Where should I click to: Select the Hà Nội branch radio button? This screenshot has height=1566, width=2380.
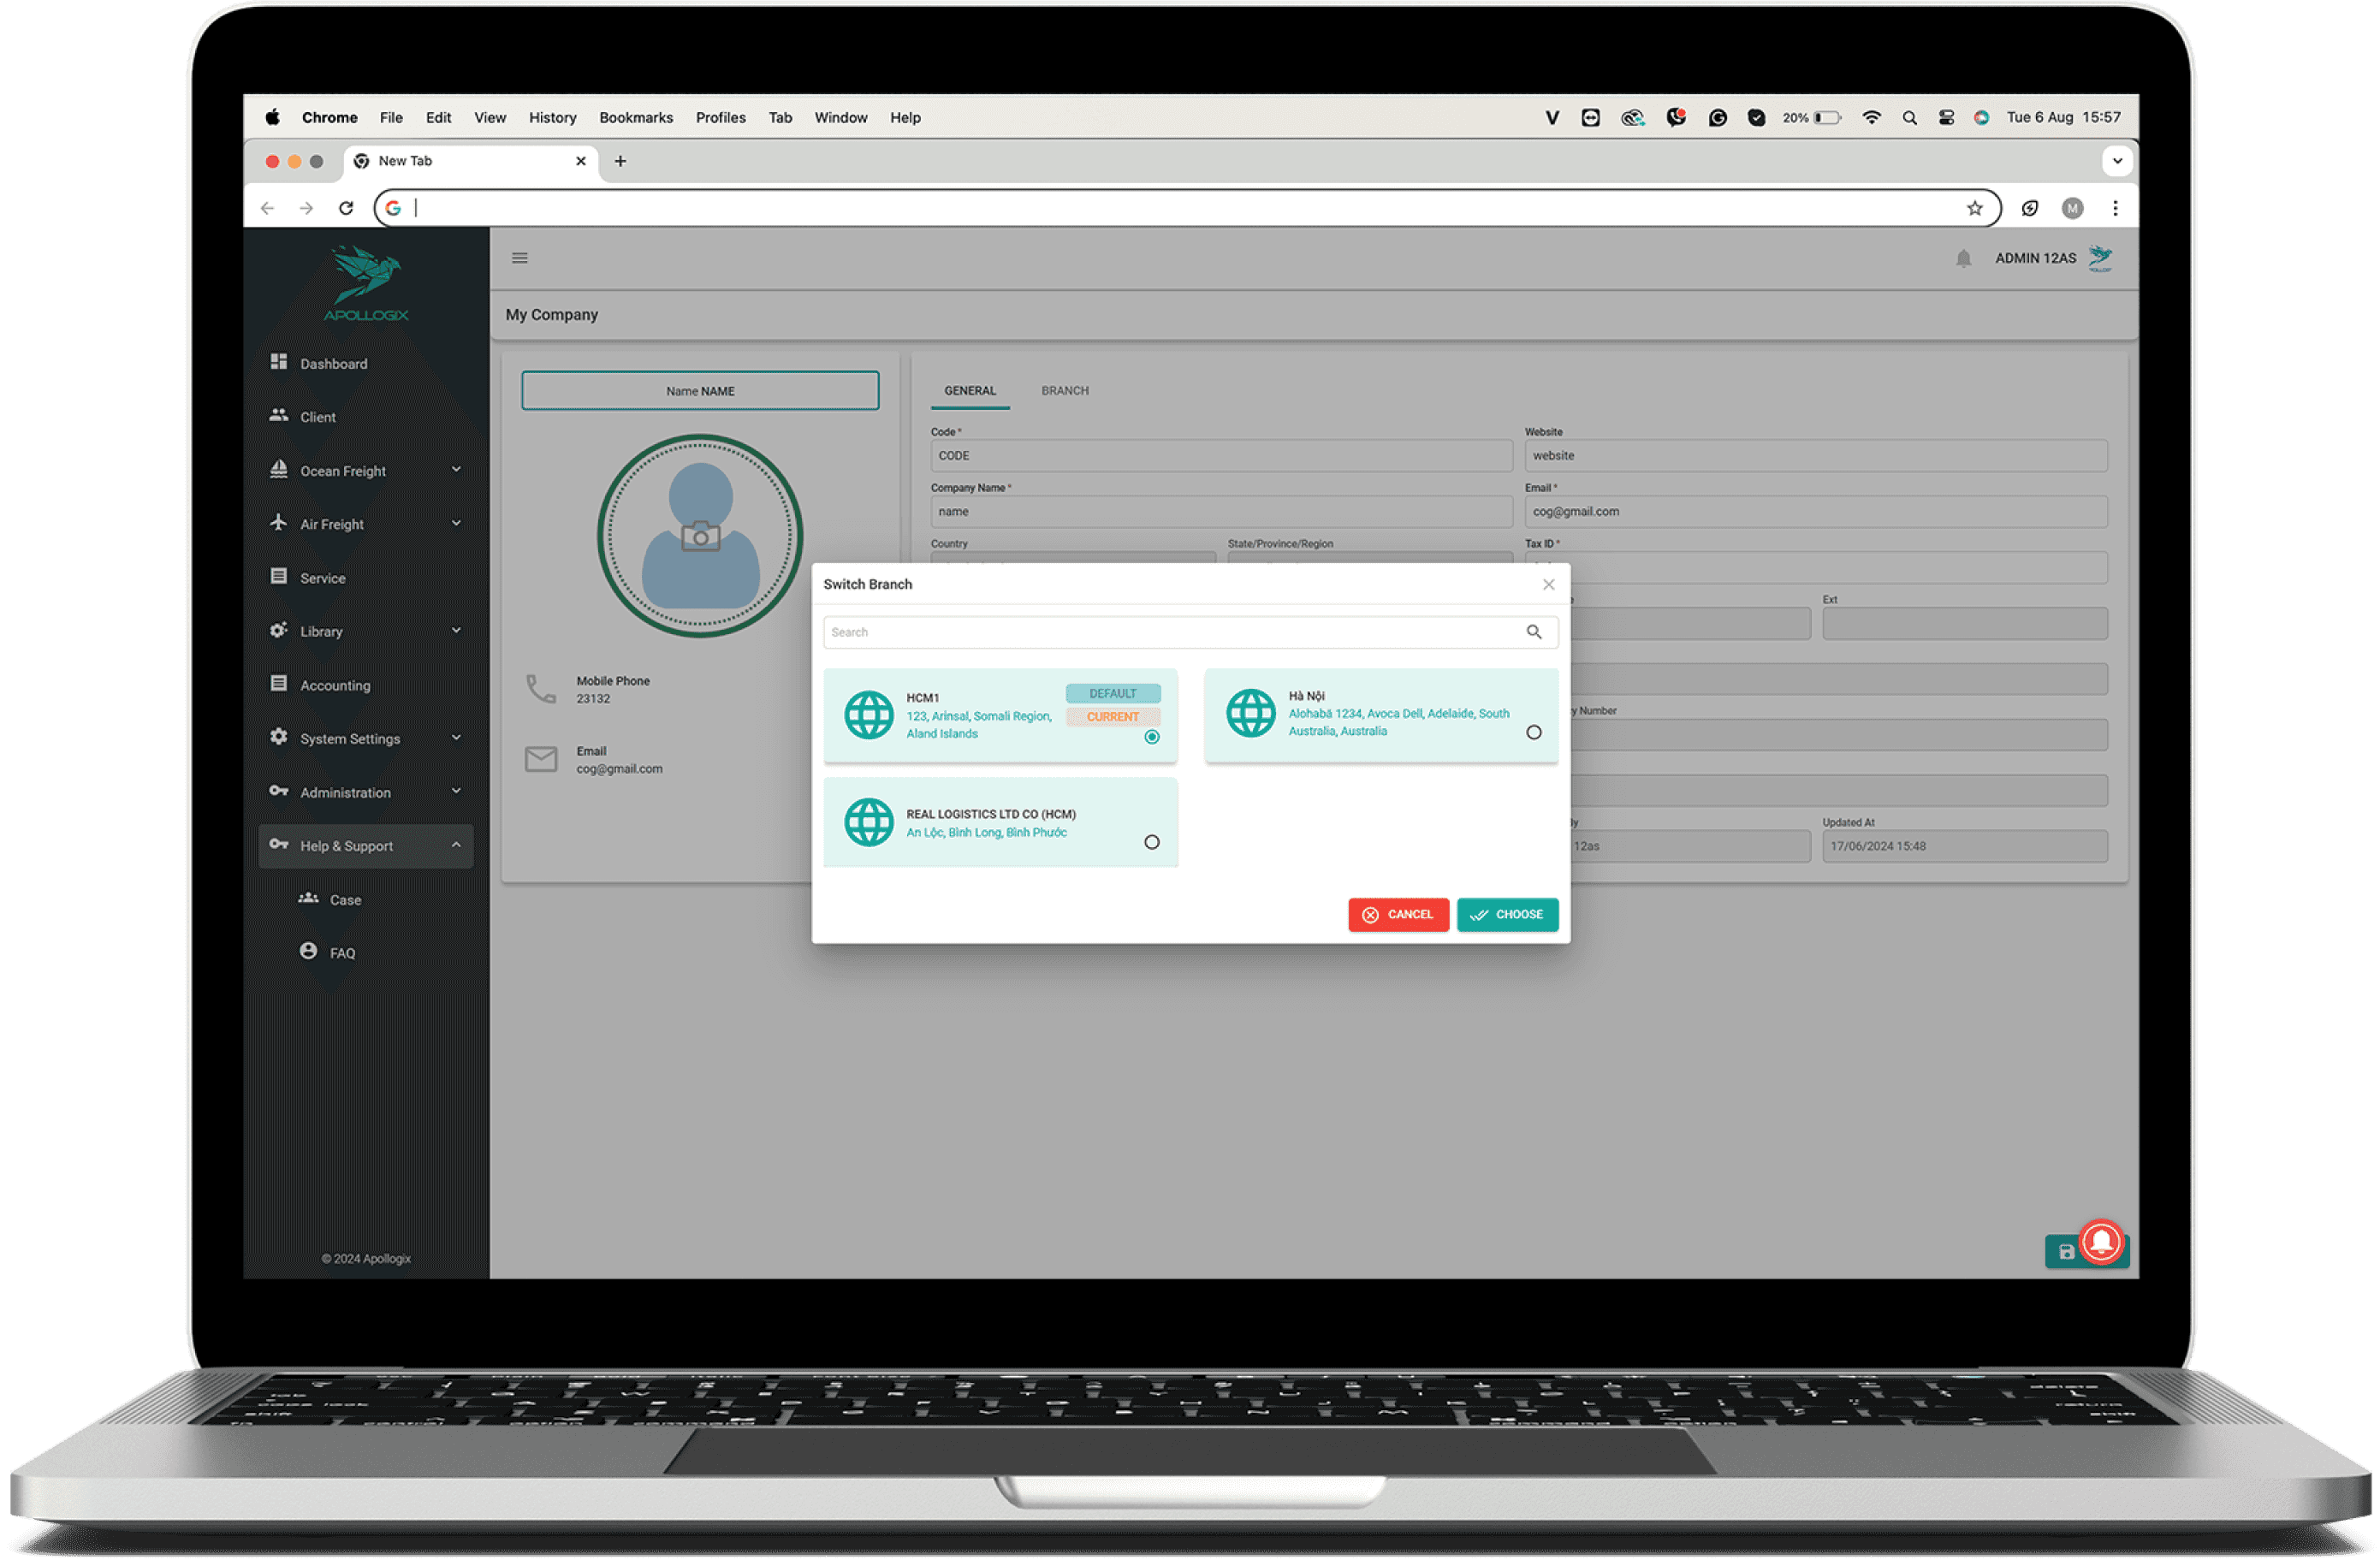[x=1534, y=733]
